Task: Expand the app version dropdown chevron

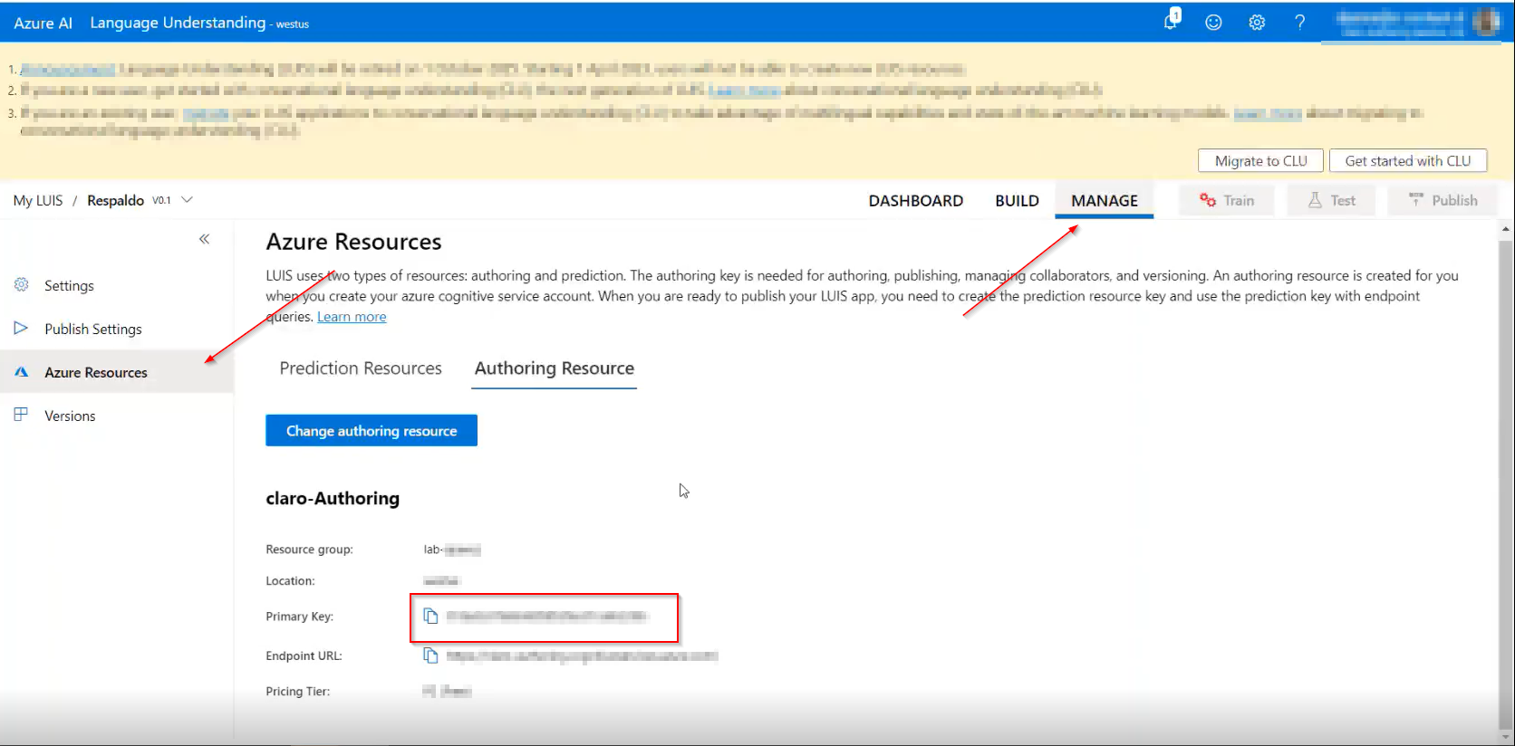Action: point(188,199)
